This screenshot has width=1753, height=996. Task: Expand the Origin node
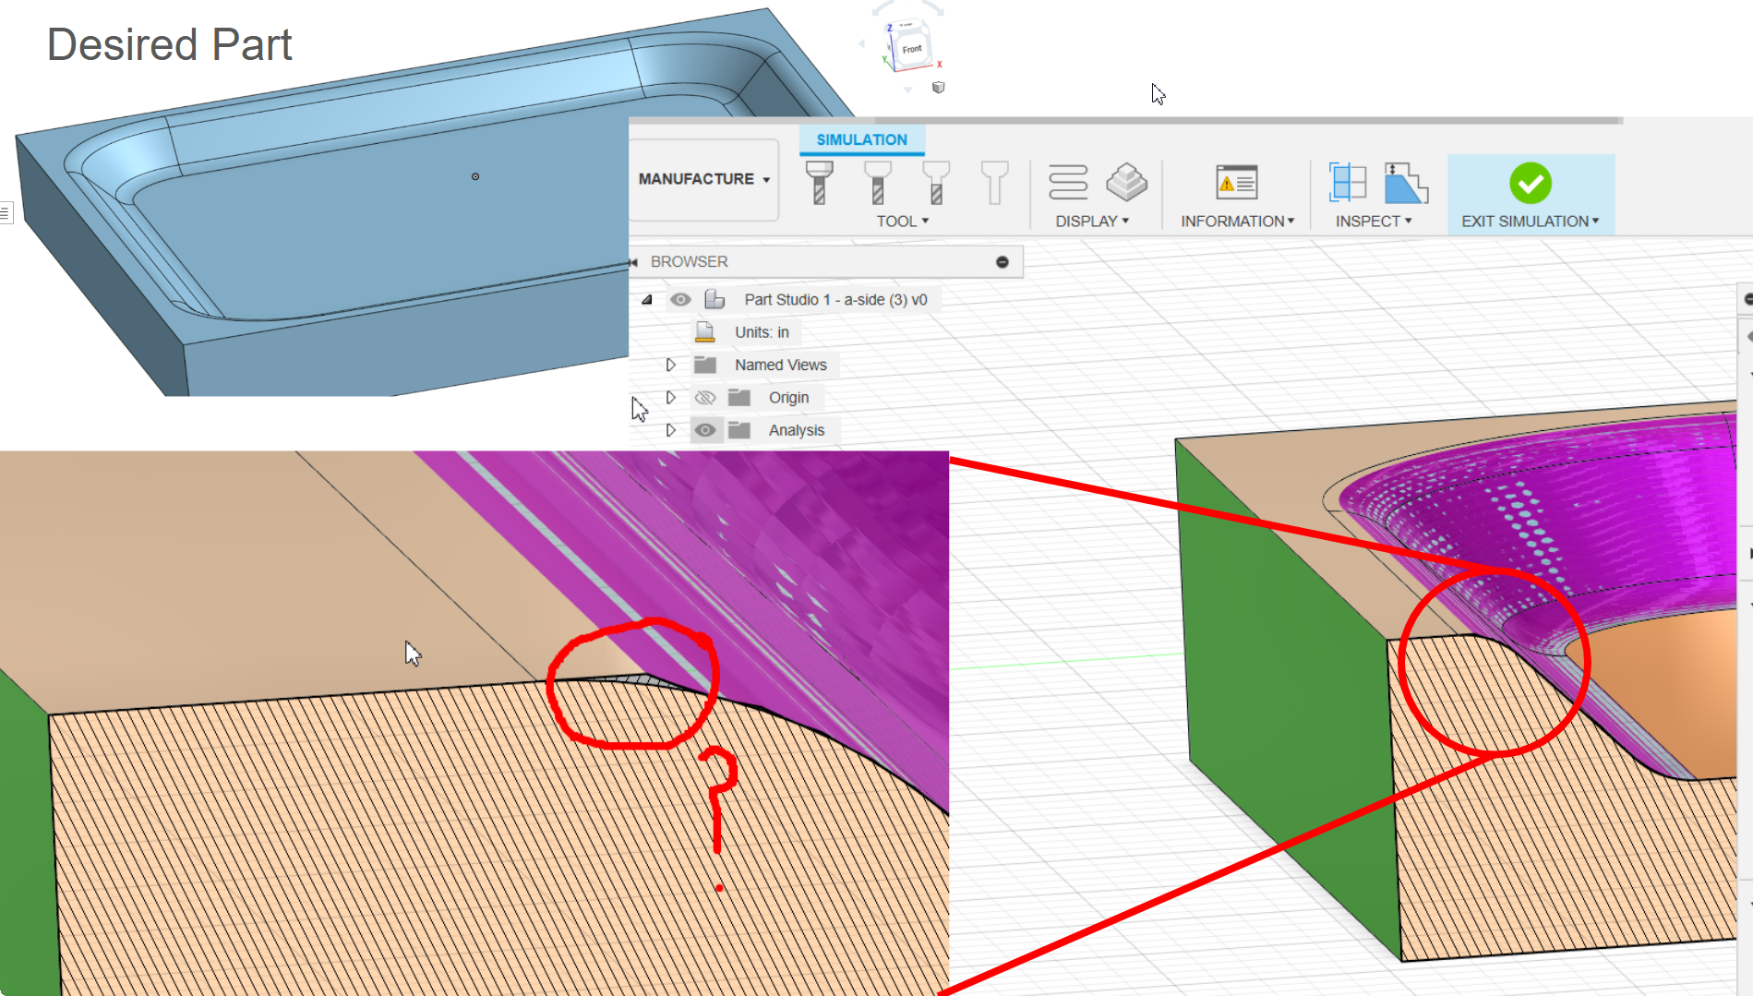671,397
